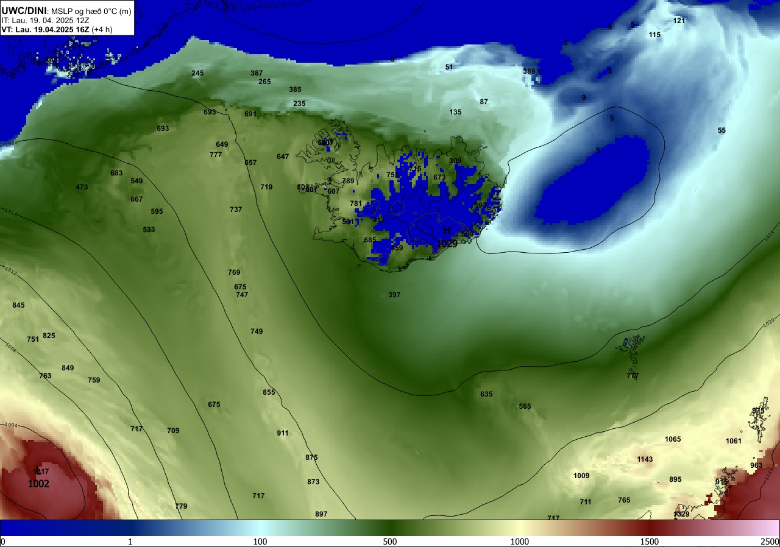Click the map value 667
This screenshot has height=547, width=780.
tap(136, 199)
